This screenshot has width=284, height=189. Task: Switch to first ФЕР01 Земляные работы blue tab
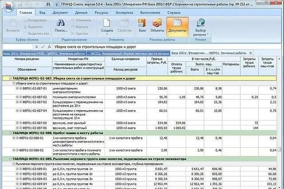(44, 54)
